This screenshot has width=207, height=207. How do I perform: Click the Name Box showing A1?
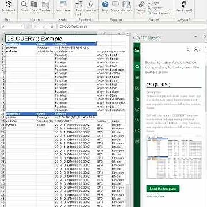tap(10, 26)
